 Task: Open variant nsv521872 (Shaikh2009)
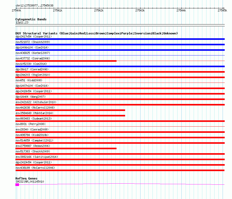pos(33,42)
